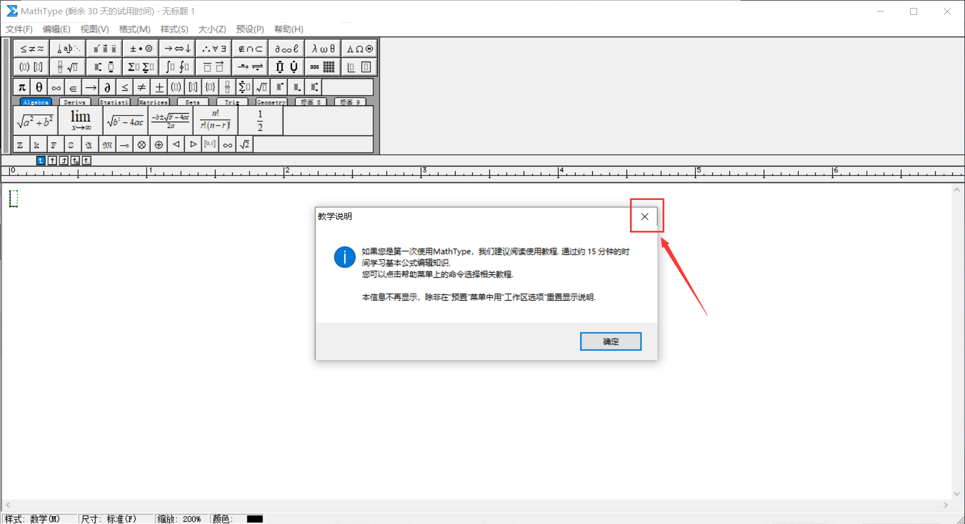
Task: Open the Greek lowercase λωθ palette
Action: coord(323,49)
